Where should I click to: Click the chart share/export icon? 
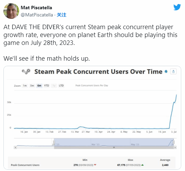tap(173, 71)
